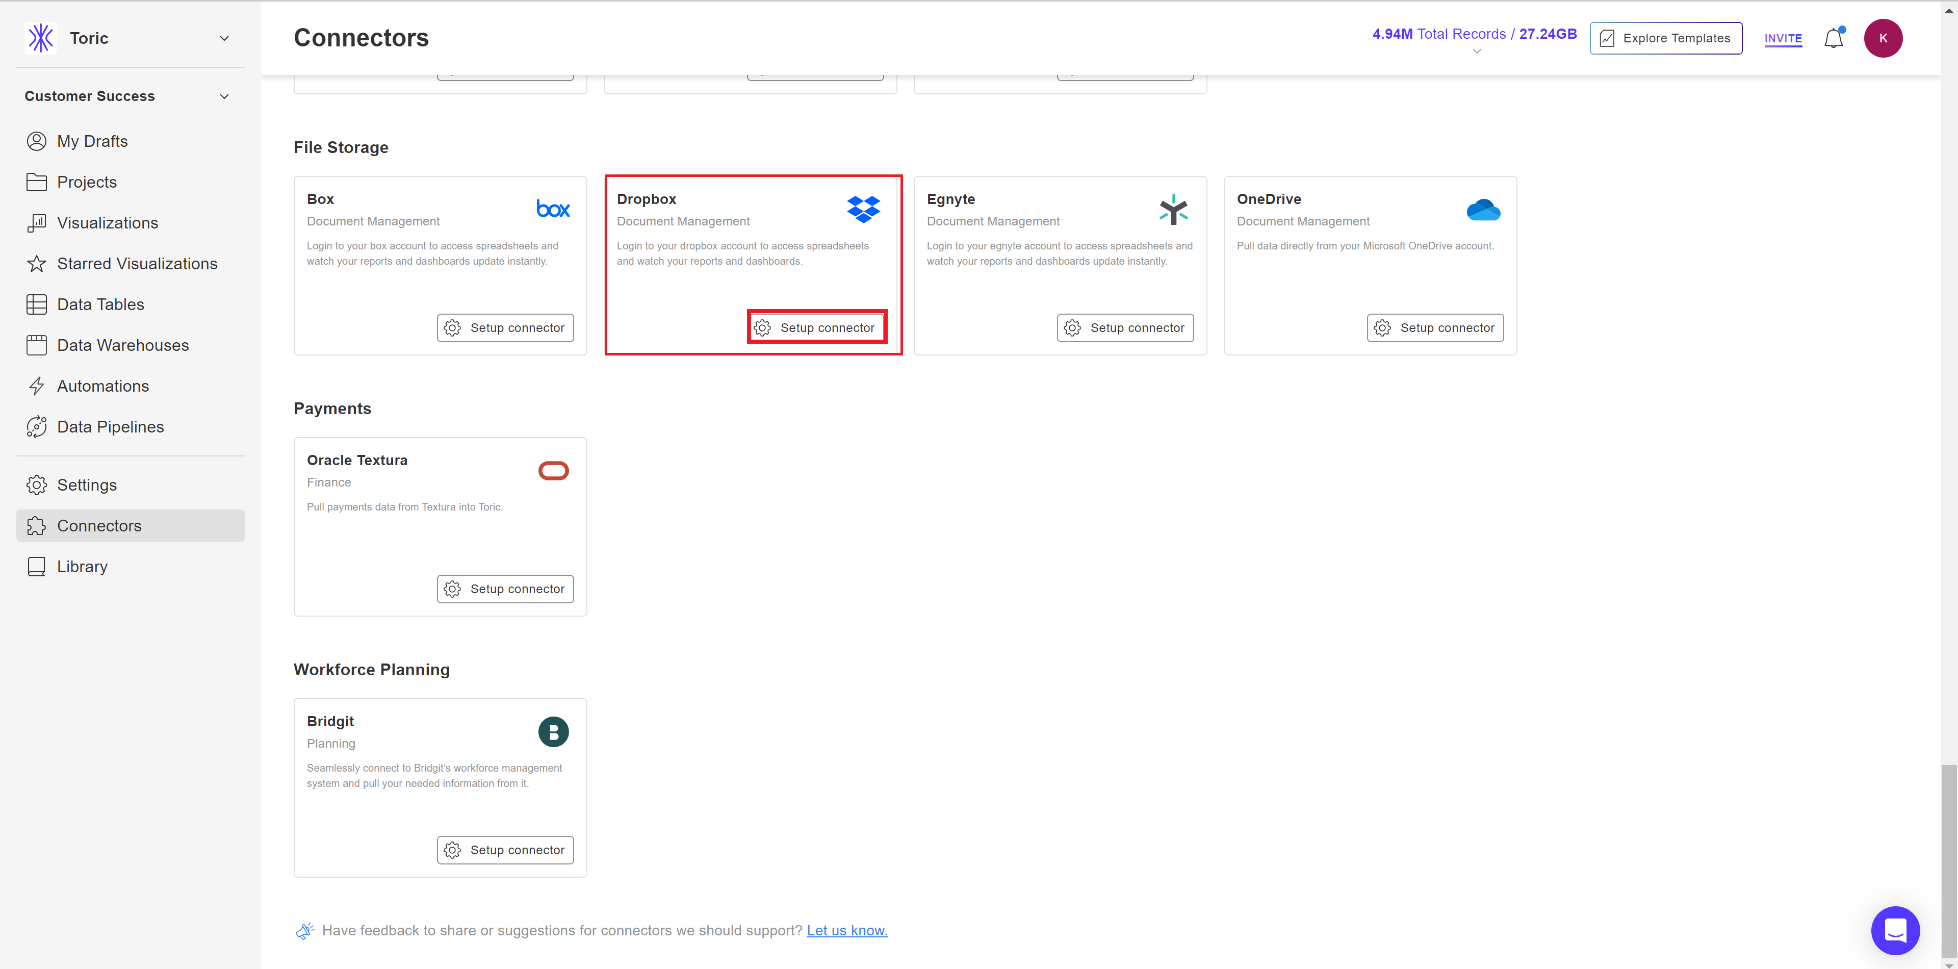The image size is (1958, 969).
Task: Click the Bridgit B logo icon
Action: pyautogui.click(x=553, y=732)
